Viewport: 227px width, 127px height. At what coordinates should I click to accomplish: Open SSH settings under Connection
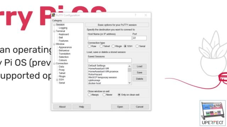61,80
